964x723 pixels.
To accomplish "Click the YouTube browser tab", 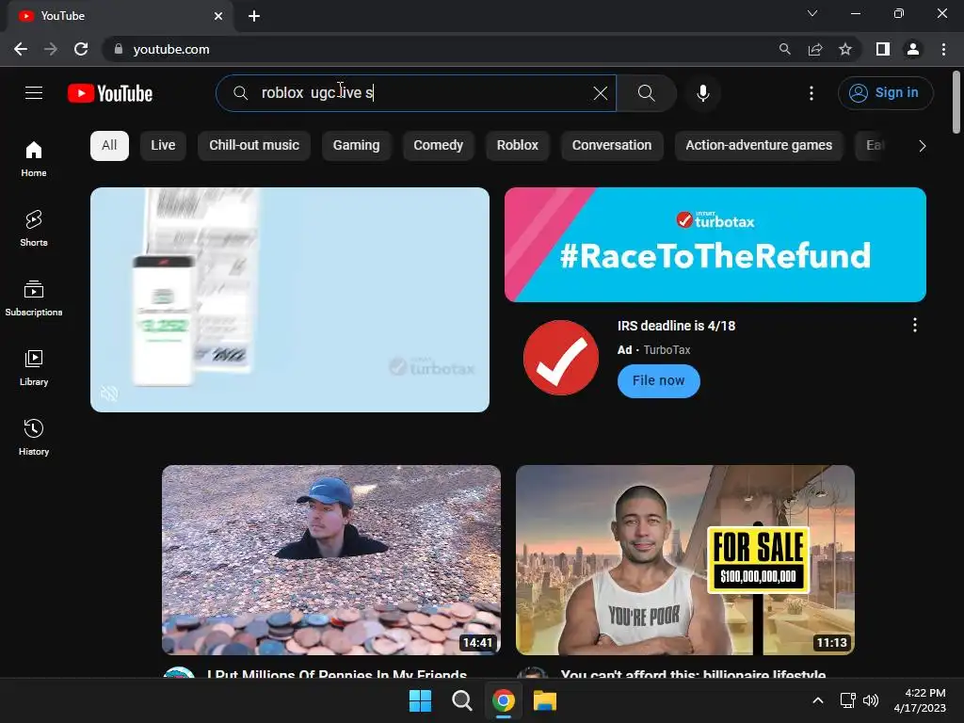I will [x=120, y=16].
